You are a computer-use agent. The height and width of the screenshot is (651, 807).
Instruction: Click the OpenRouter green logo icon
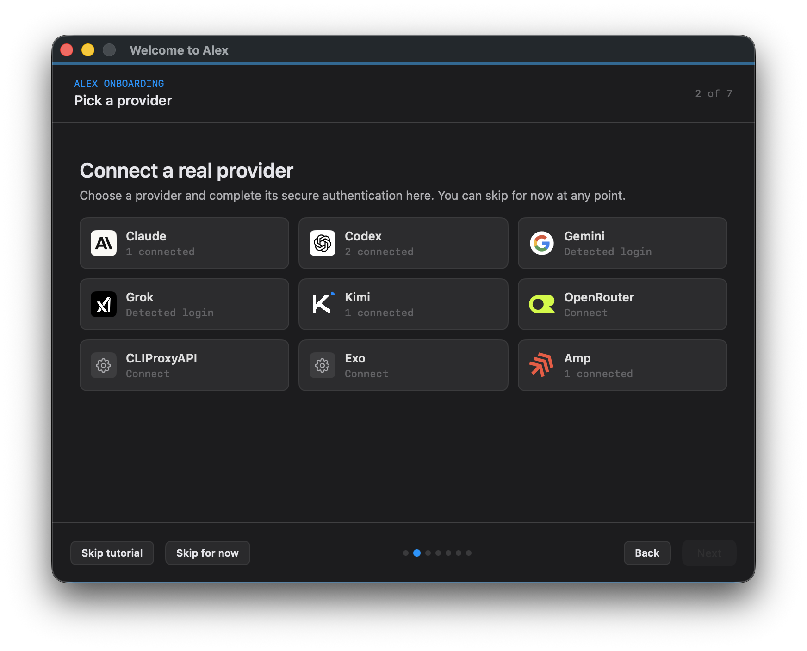click(x=542, y=304)
